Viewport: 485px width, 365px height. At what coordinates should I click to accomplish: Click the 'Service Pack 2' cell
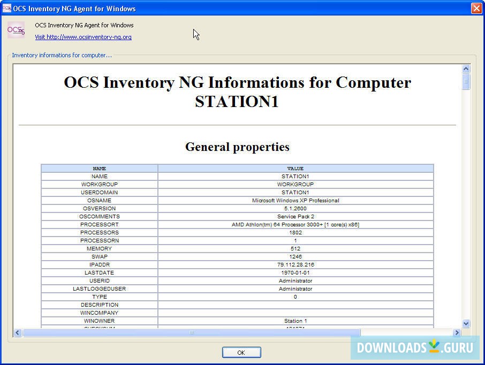tap(295, 217)
